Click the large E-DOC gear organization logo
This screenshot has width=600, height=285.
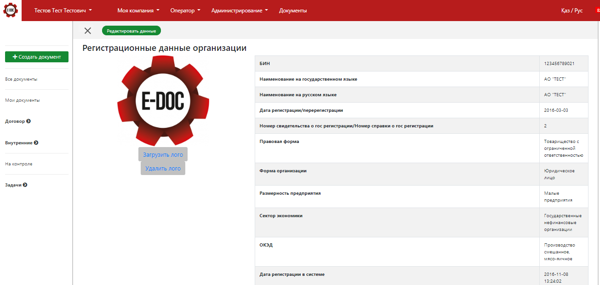tap(163, 100)
